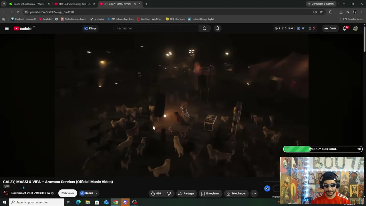366x206 pixels.
Task: Open the vidIQ Filtres button
Action: tap(90, 28)
